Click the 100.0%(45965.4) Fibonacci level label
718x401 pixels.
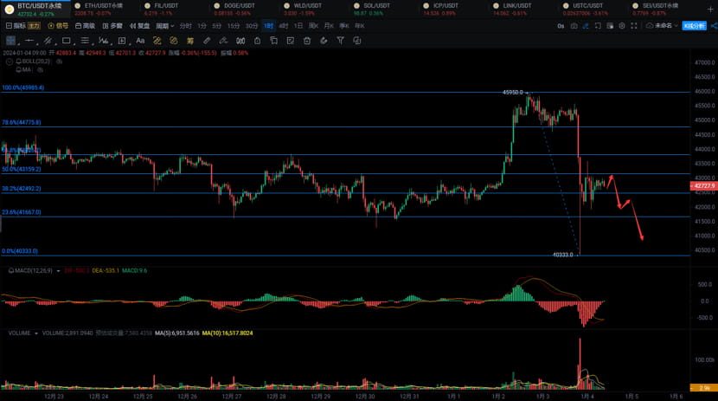pos(22,87)
